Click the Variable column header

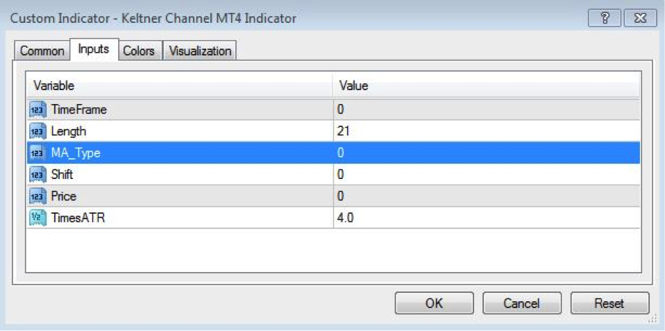(180, 85)
